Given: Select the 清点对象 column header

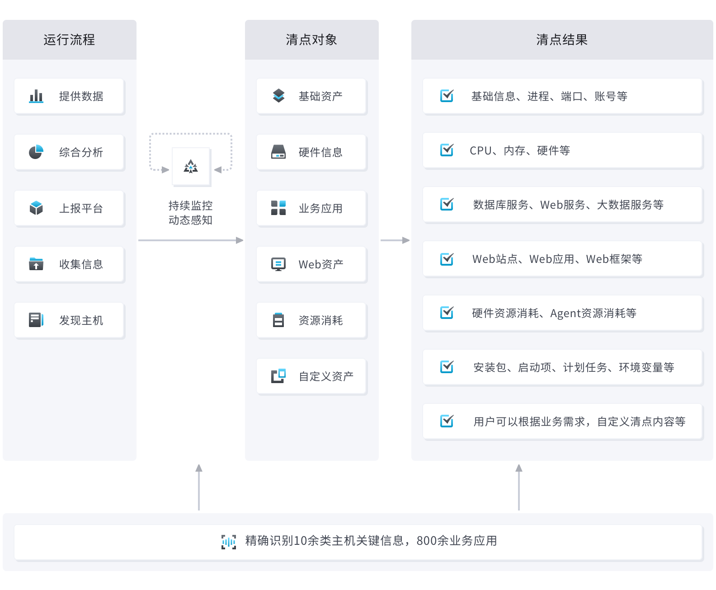Looking at the screenshot, I should 312,40.
